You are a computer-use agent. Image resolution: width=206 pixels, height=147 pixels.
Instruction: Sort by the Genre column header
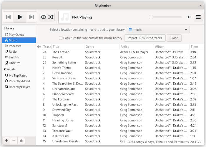pyautogui.click(x=102, y=46)
